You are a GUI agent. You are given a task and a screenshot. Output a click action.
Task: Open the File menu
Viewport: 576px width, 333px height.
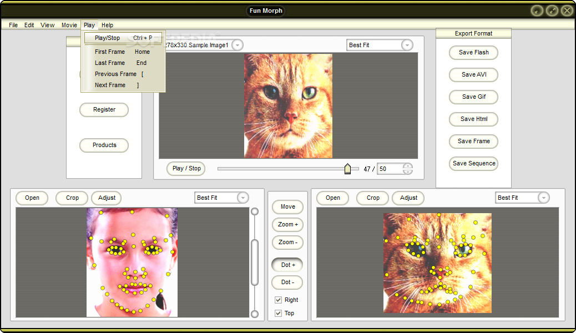[13, 25]
